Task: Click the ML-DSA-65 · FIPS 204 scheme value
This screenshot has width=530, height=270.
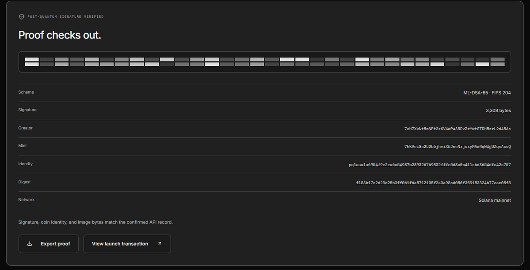Action: pos(487,93)
